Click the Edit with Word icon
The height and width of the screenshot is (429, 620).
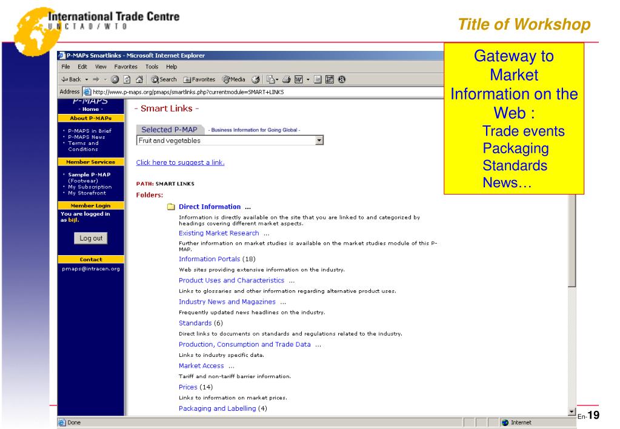[x=299, y=79]
